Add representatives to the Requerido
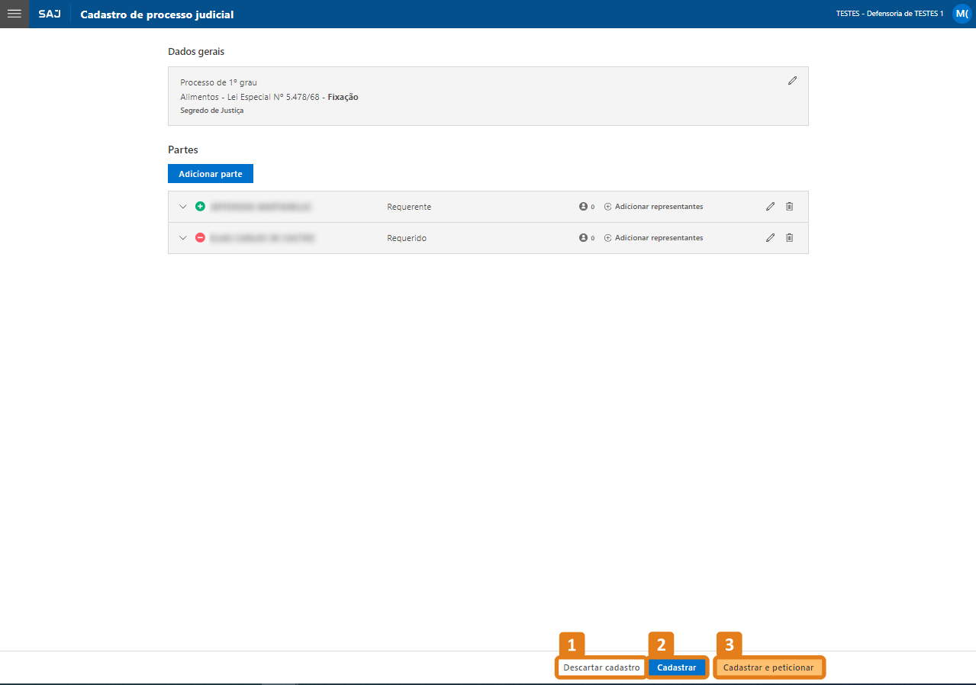Image resolution: width=976 pixels, height=685 pixels. pos(654,238)
